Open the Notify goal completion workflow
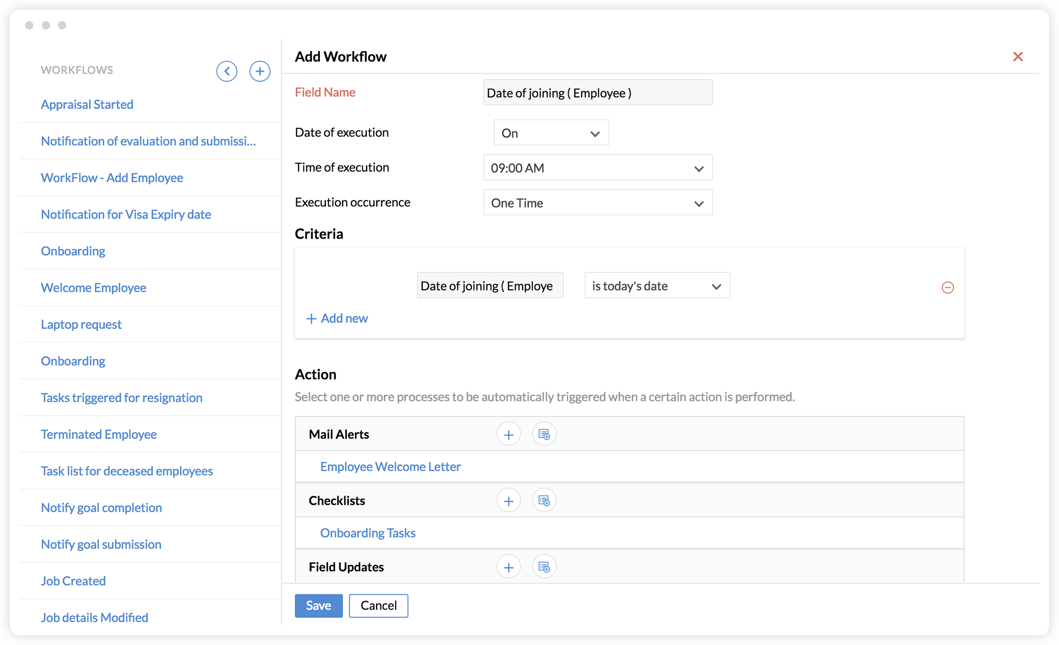 (102, 508)
